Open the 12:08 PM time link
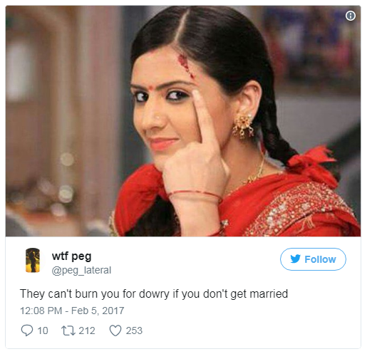 pos(41,311)
